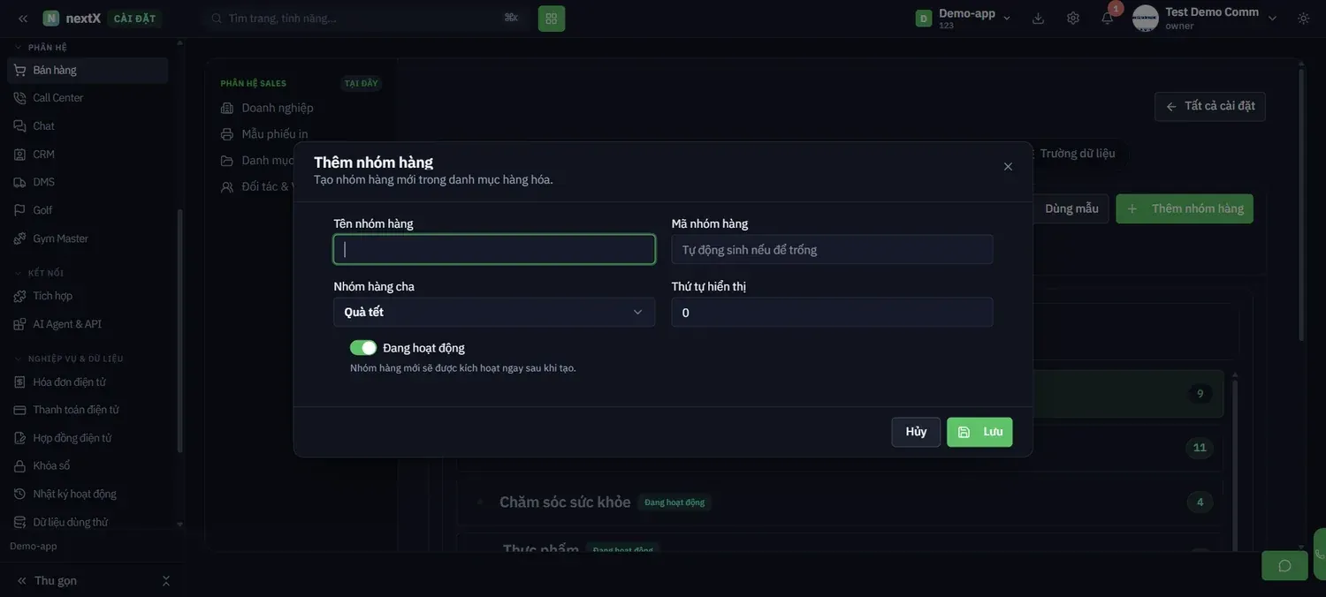The image size is (1326, 597).
Task: Open Khóa sổ in the sidebar
Action: pos(88,465)
